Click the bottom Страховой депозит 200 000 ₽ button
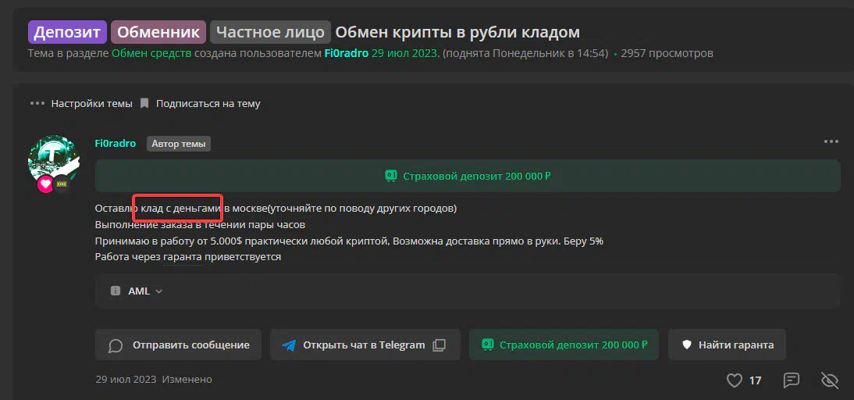The height and width of the screenshot is (400, 854). tap(564, 345)
